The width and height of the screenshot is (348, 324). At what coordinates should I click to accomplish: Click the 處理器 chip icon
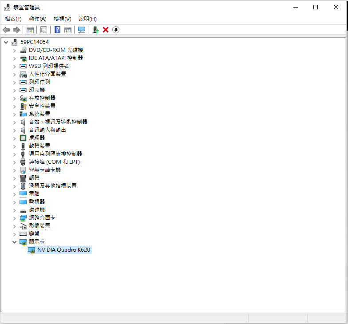click(x=23, y=138)
